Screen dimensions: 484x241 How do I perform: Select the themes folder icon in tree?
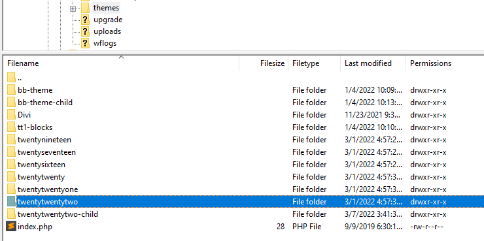[x=86, y=8]
